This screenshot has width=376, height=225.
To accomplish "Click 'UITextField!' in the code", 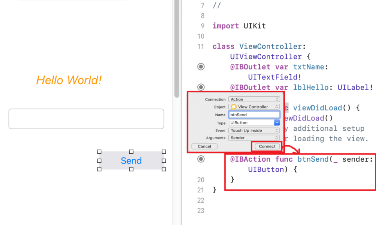I will click(x=275, y=77).
